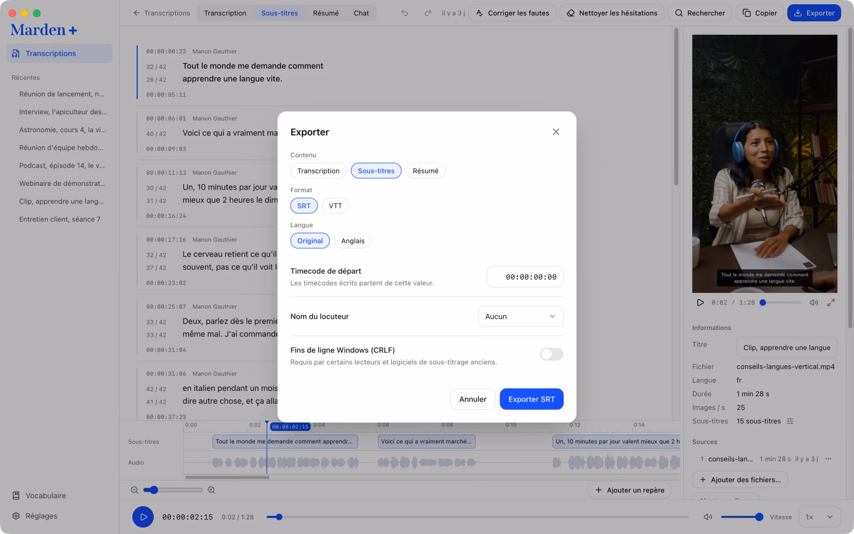Viewport: 854px width, 534px height.
Task: Mute audio with bottom bar speaker icon
Action: (708, 517)
